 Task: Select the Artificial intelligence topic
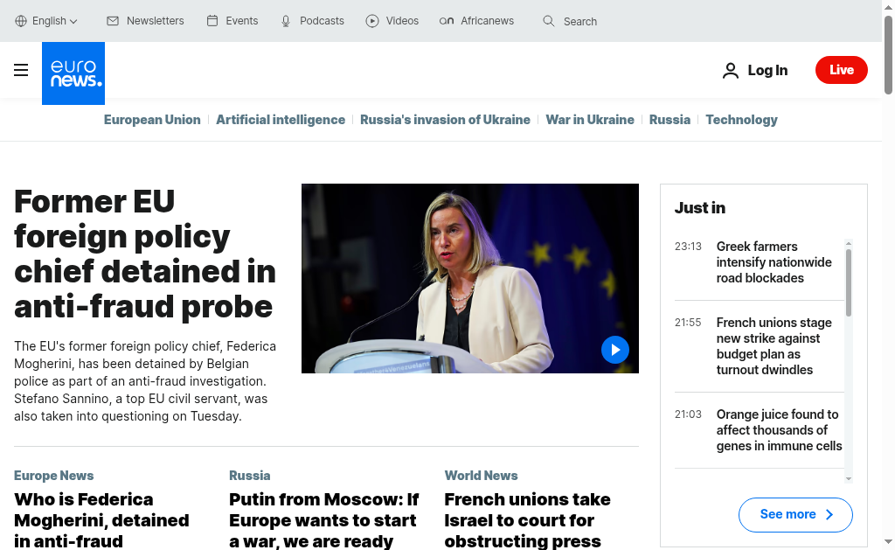281,120
